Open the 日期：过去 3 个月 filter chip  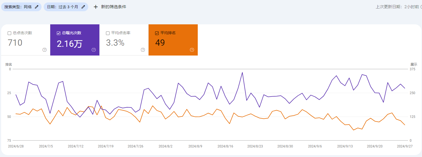point(66,7)
